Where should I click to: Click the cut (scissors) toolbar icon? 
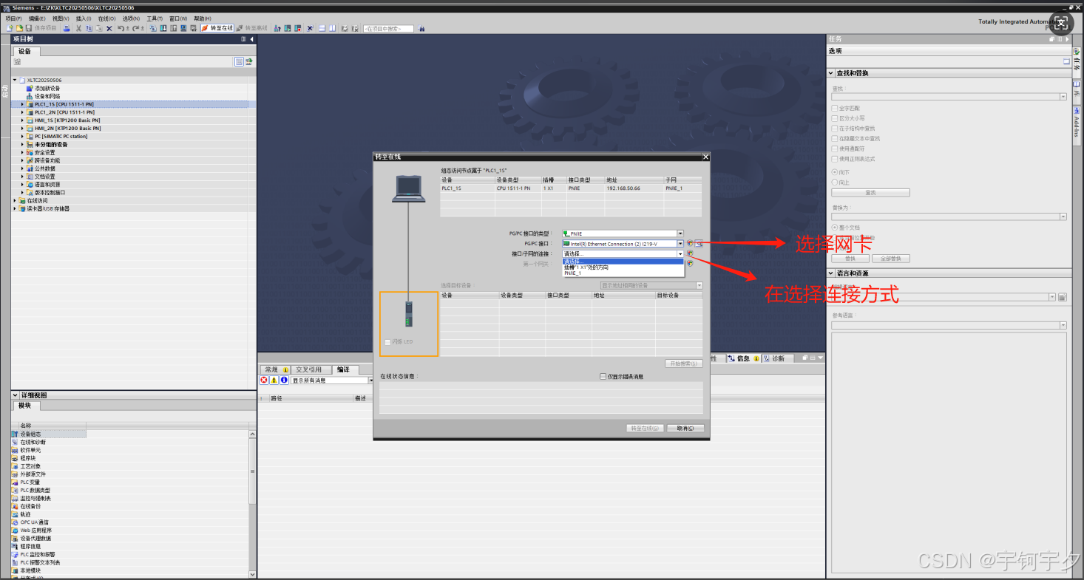coord(78,28)
